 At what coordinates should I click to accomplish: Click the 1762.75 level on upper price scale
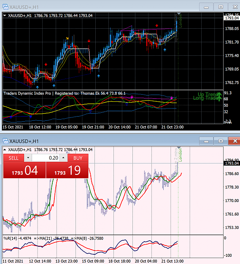(232, 82)
